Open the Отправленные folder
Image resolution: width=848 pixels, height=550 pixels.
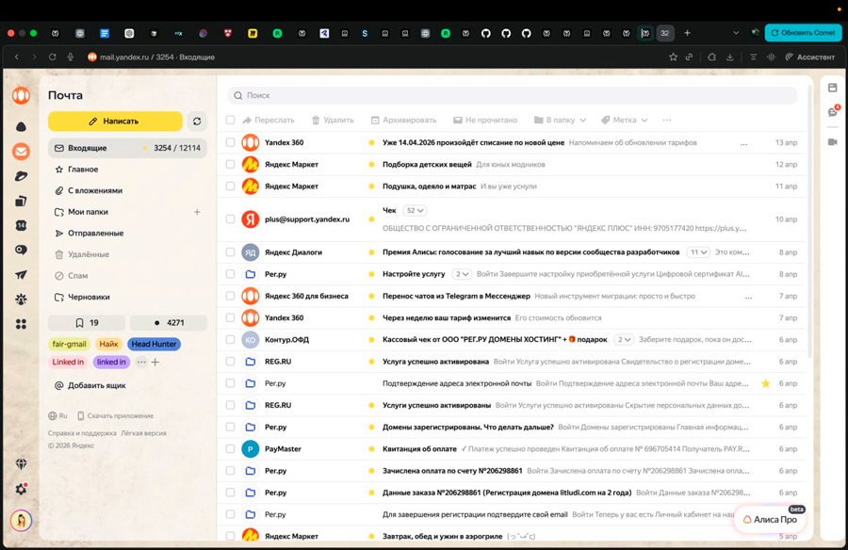point(95,234)
